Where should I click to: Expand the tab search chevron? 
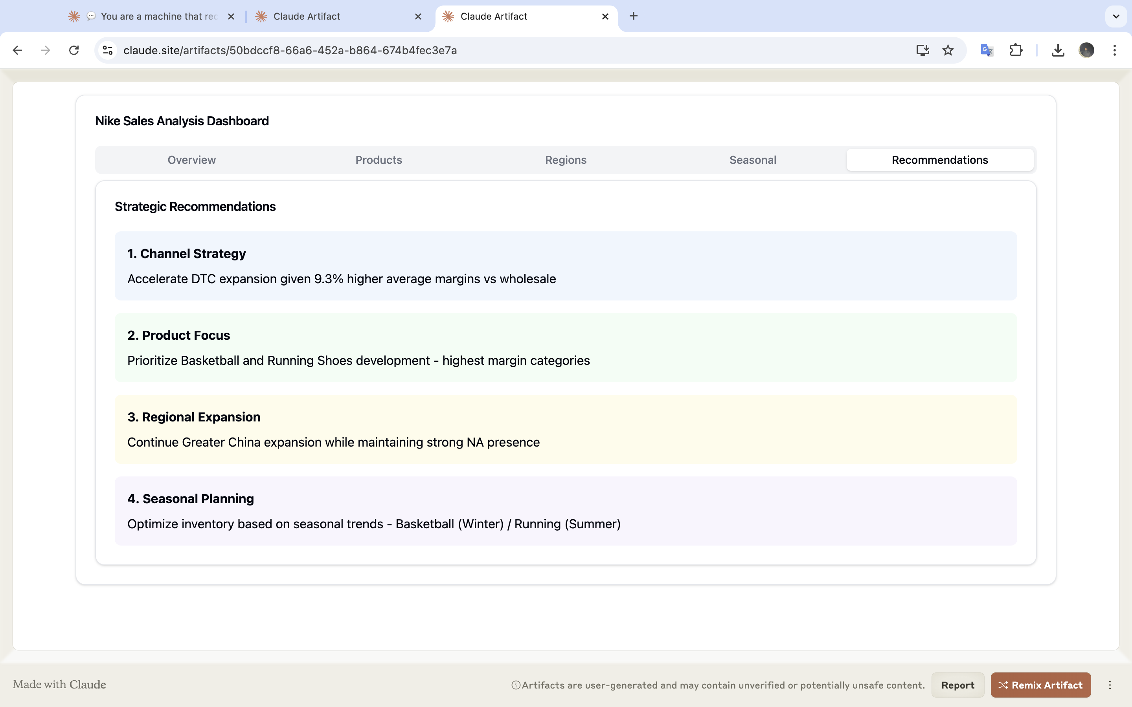coord(1116,16)
